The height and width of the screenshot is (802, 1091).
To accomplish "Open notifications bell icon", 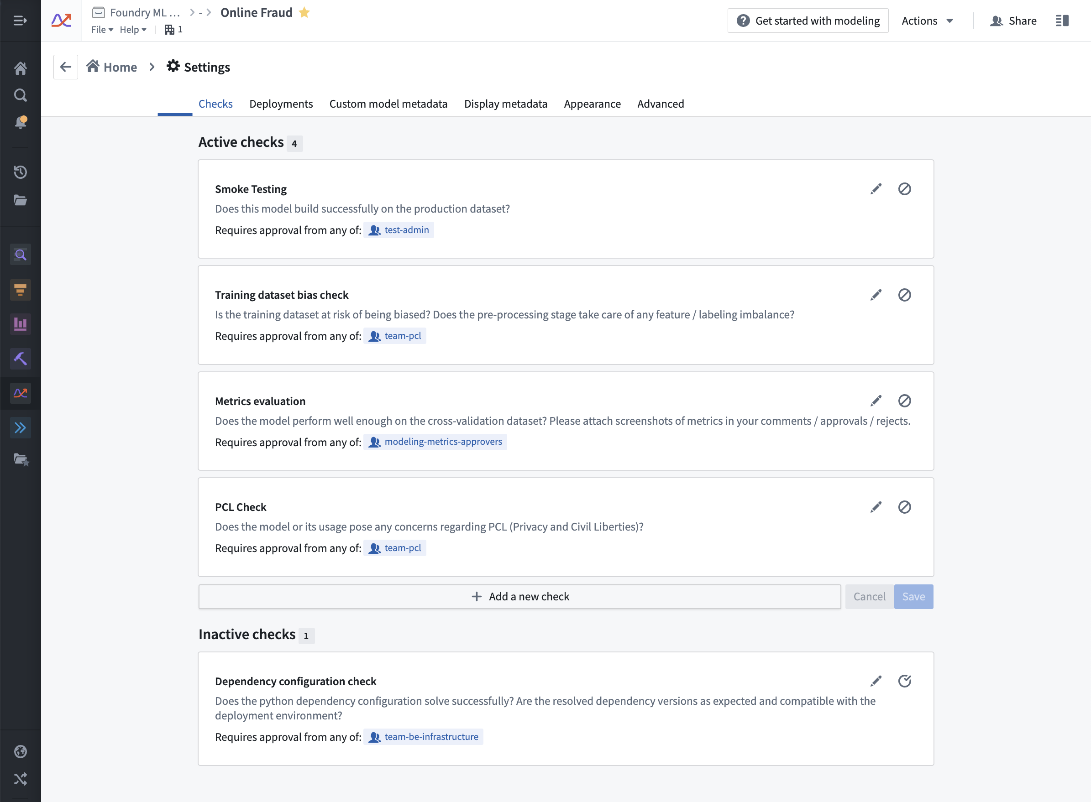I will click(21, 122).
